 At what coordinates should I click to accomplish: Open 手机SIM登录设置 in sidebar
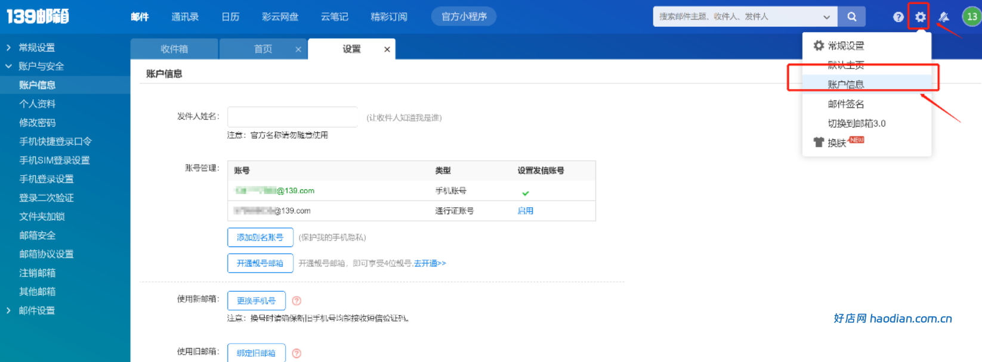tap(54, 160)
